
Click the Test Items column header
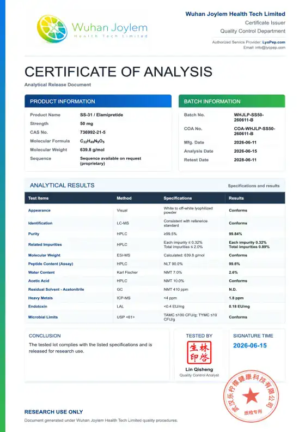pyautogui.click(x=38, y=198)
